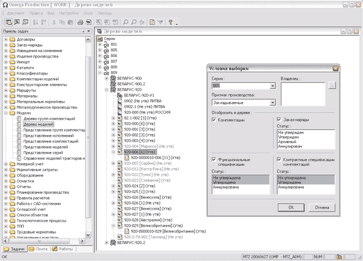Image resolution: width=363 pixels, height=261 pixels.
Task: Toggle the Комплектации checkbox
Action: pos(214,120)
